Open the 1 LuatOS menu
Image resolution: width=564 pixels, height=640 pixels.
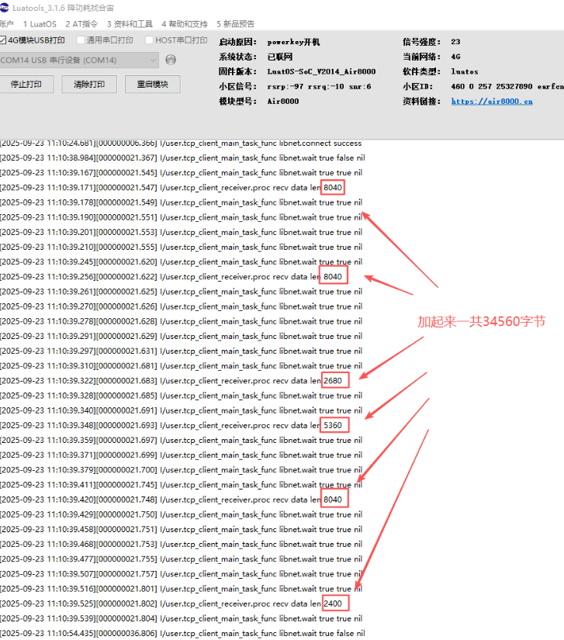click(x=40, y=24)
